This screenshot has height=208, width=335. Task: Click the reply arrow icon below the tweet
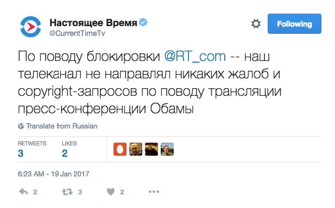(23, 192)
